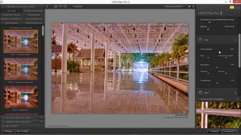
Task: Choose the third preset thumbnail 03
Action: pos(21,97)
